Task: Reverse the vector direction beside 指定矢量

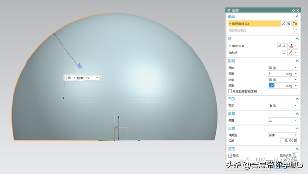Action: (x=280, y=46)
